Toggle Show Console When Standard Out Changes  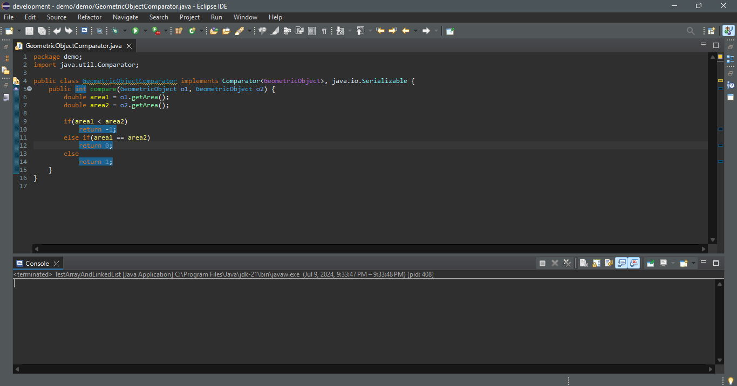[622, 263]
